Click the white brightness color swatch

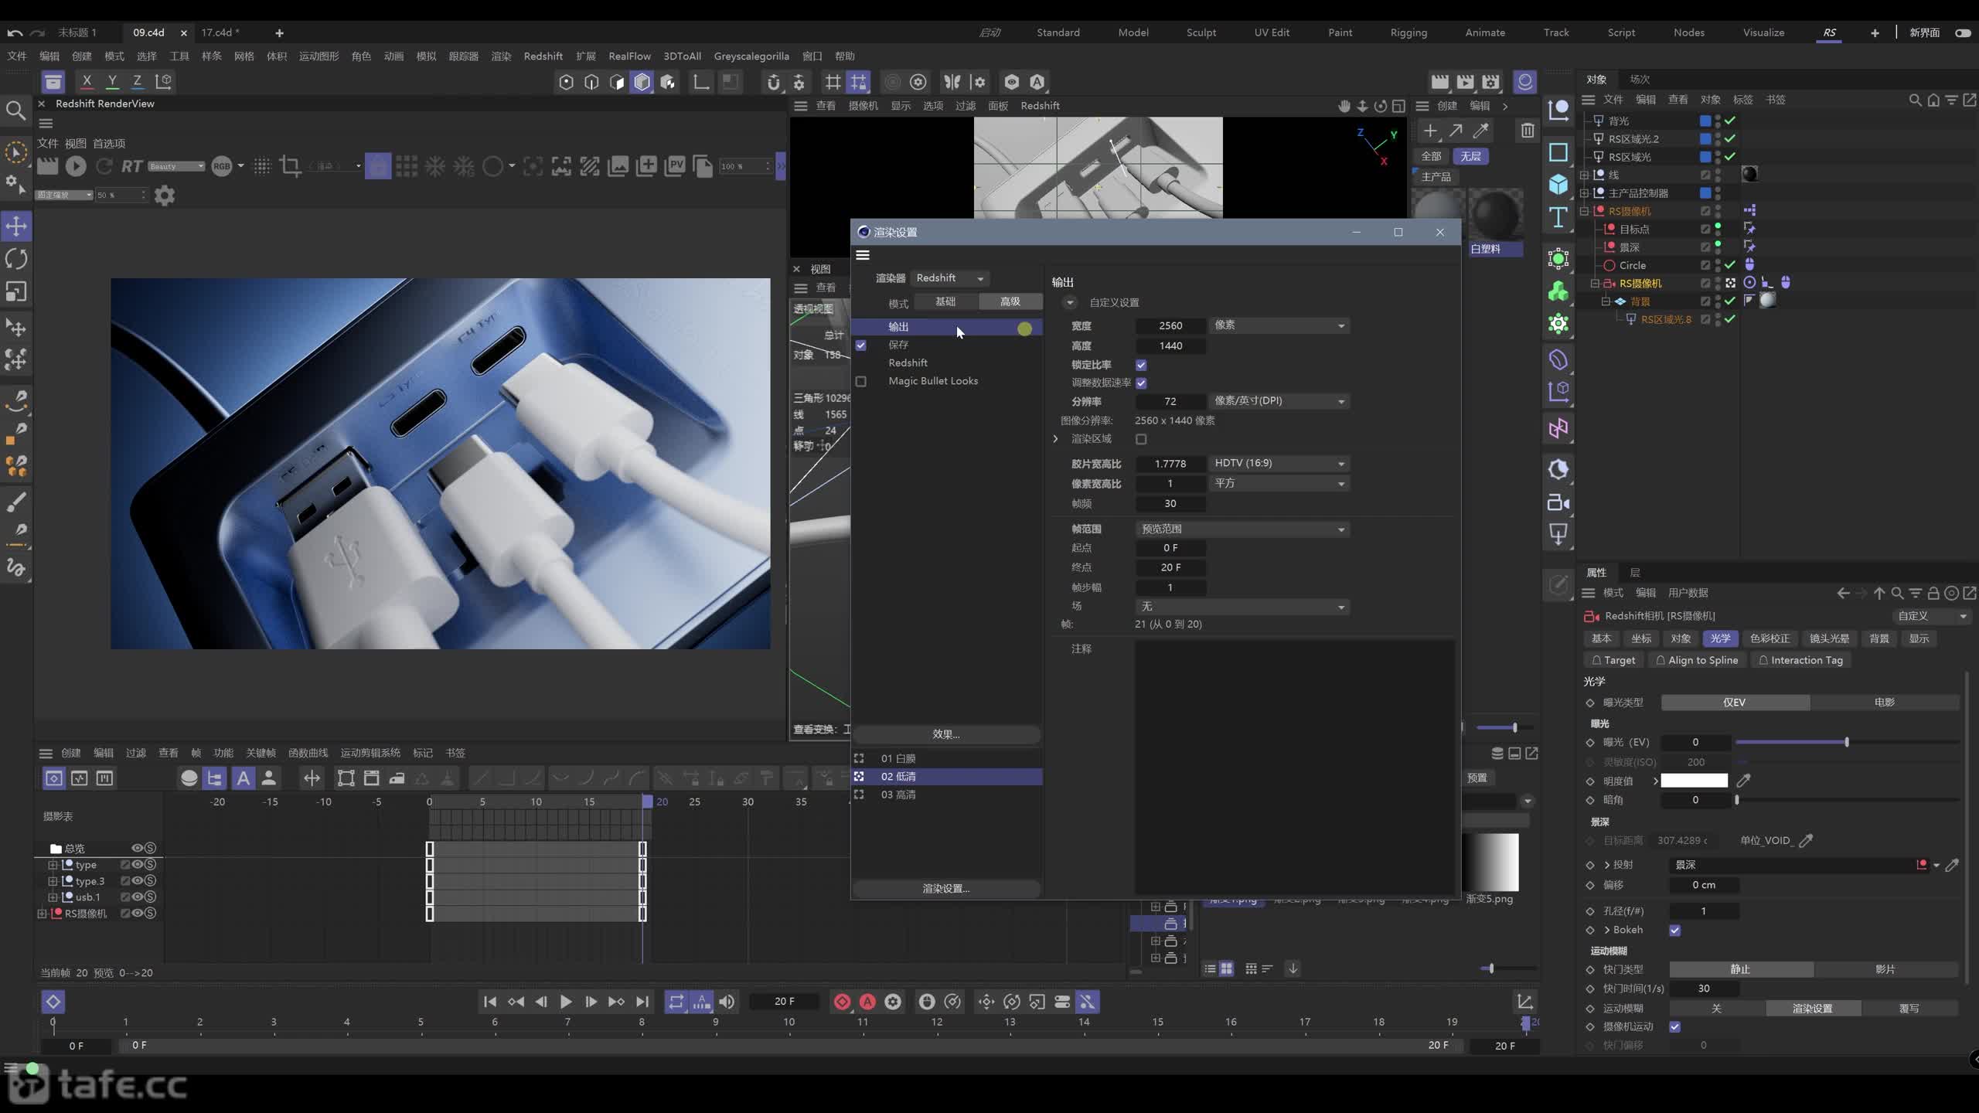pos(1694,781)
